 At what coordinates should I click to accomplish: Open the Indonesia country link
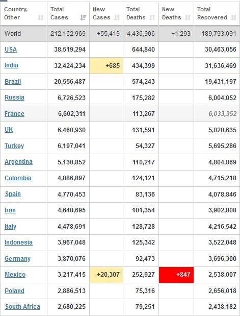(x=18, y=242)
